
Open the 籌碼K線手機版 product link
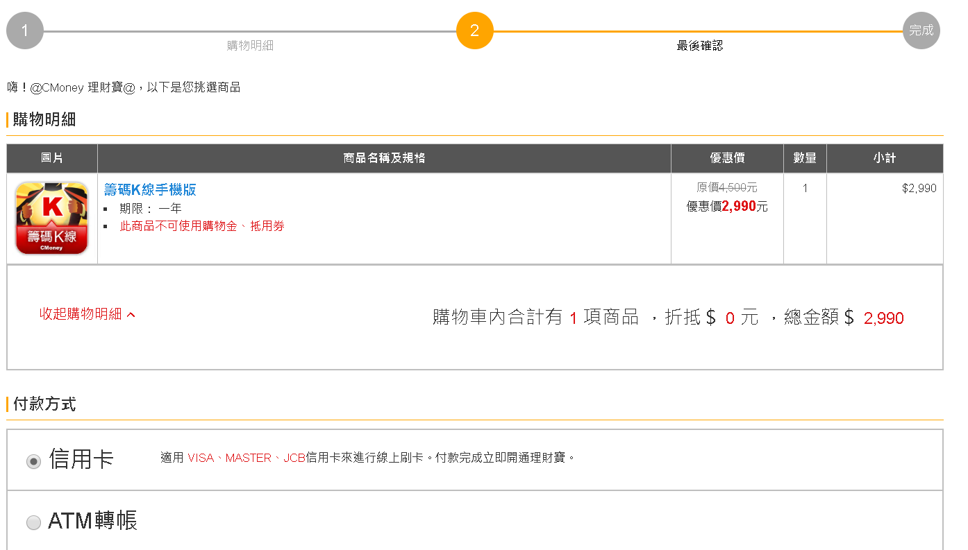(150, 190)
